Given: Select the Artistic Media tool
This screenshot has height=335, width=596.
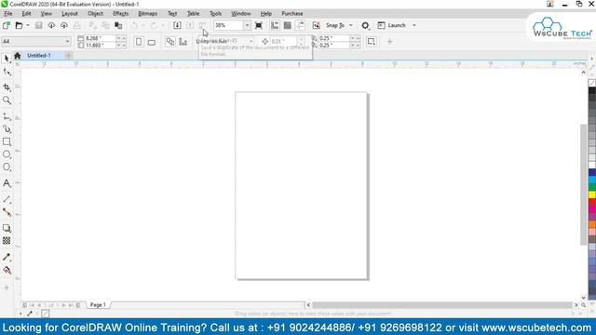Looking at the screenshot, I should tap(7, 129).
